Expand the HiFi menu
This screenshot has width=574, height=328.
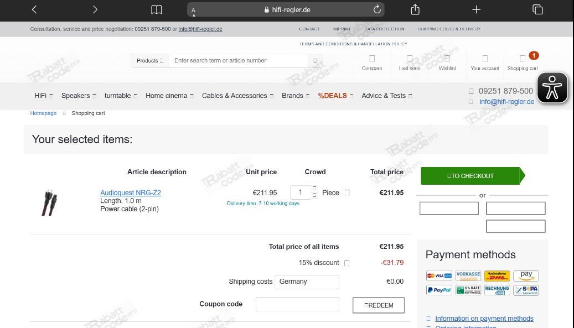coord(44,96)
